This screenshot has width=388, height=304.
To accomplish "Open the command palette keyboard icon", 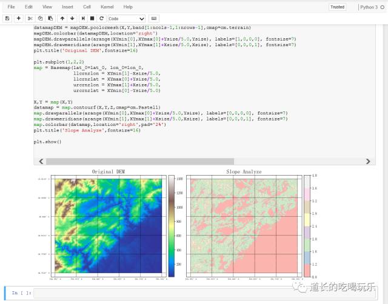I will [x=154, y=19].
